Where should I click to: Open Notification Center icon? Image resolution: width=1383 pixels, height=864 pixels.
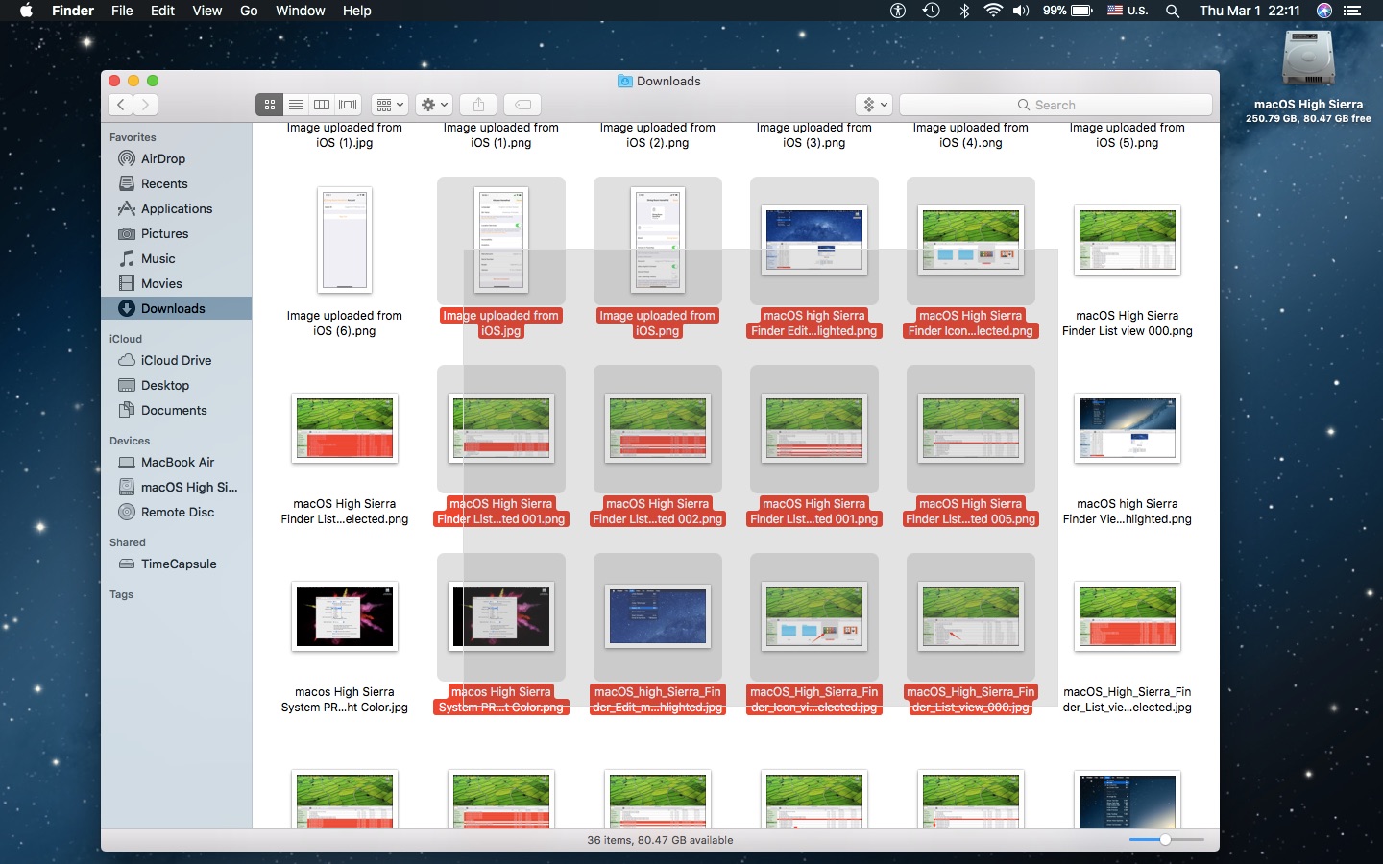click(x=1352, y=11)
